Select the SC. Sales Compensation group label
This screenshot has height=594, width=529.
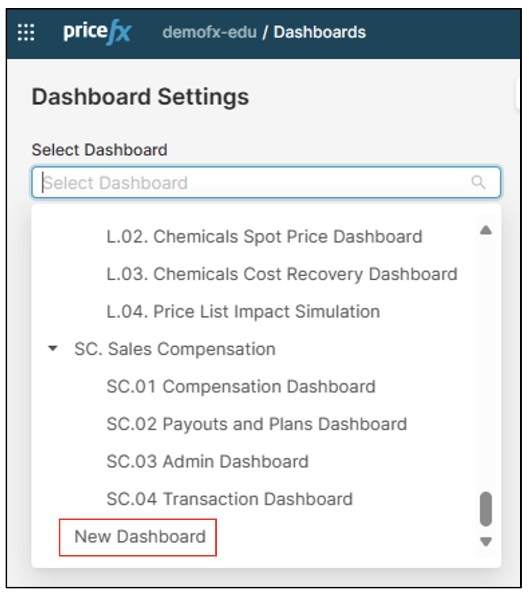tap(174, 349)
